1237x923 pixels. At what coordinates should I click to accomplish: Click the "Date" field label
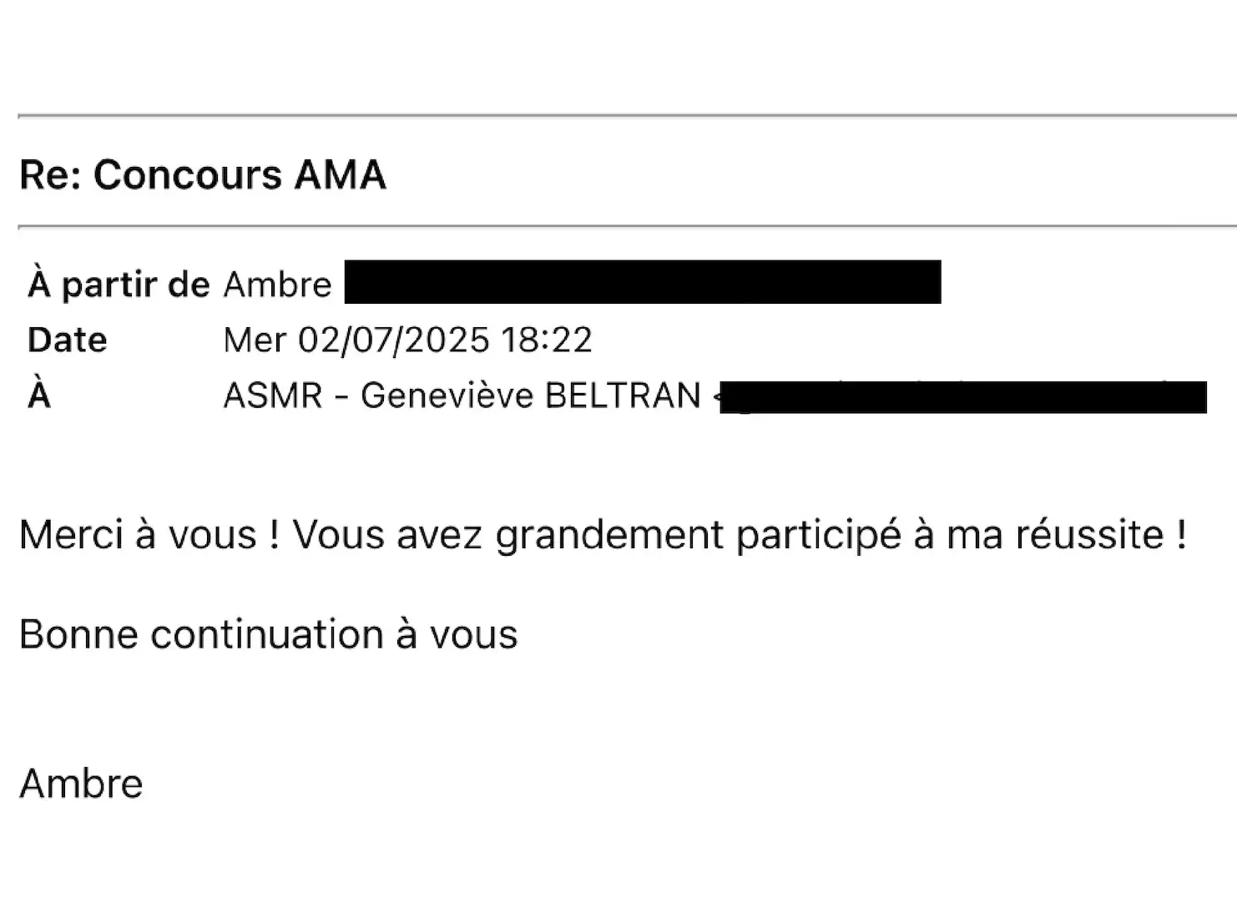(67, 340)
